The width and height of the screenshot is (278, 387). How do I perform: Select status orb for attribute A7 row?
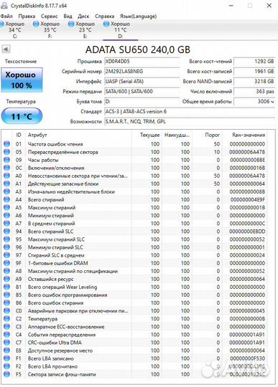point(6,224)
